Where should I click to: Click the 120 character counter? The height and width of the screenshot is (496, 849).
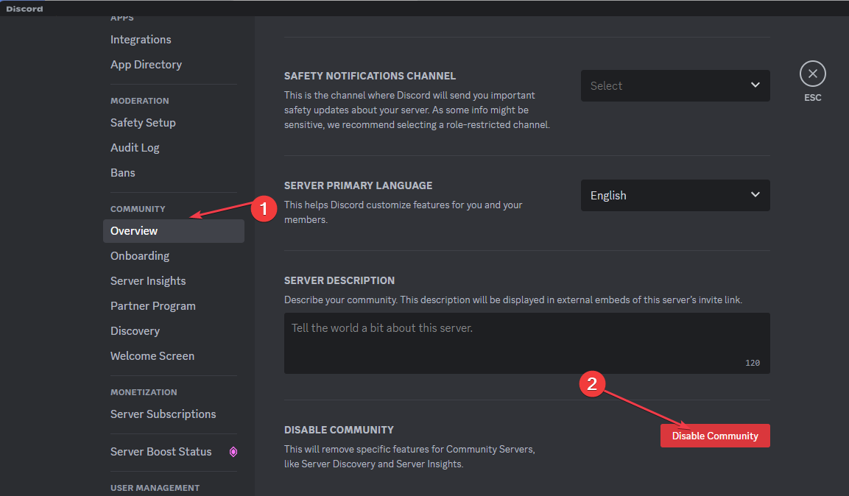coord(753,363)
